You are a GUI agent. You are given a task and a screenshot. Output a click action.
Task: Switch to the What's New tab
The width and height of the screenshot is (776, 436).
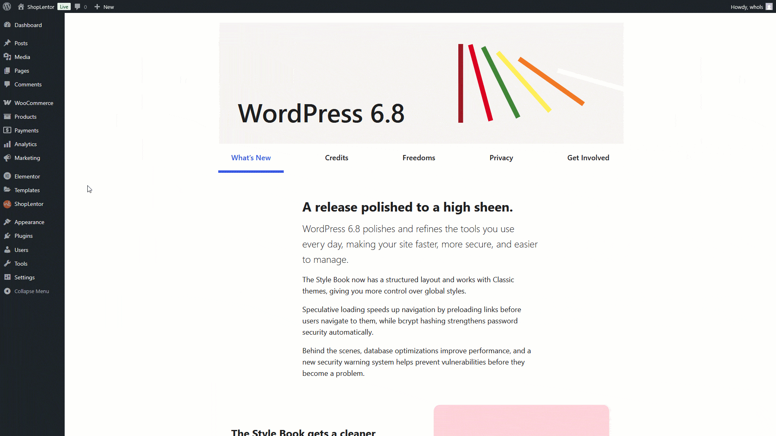pos(251,158)
